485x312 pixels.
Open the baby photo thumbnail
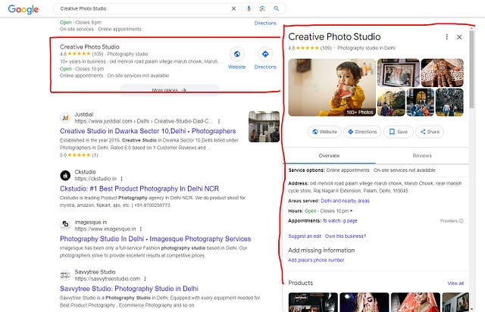pyautogui.click(x=332, y=88)
